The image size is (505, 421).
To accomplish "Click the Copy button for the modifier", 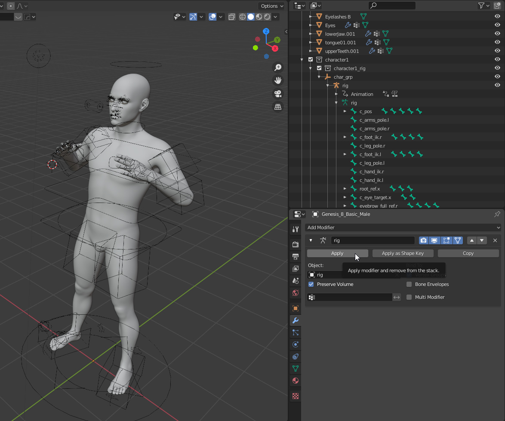I will click(468, 253).
